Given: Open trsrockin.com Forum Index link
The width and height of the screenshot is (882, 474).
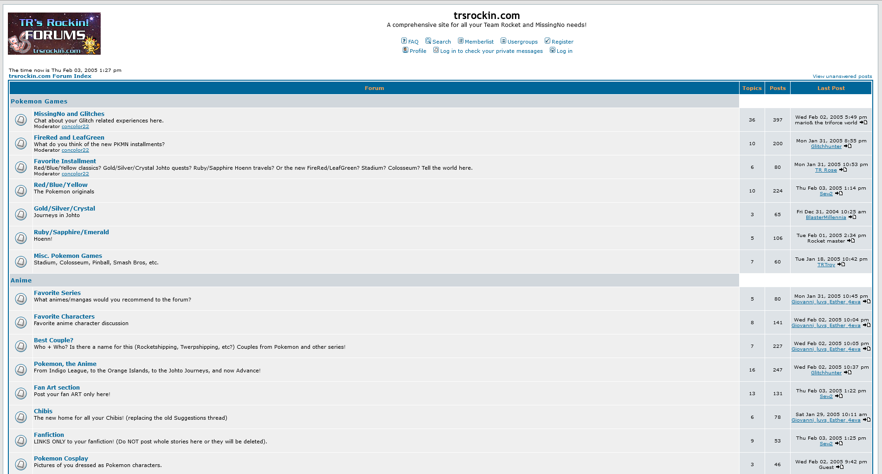Looking at the screenshot, I should pos(50,76).
